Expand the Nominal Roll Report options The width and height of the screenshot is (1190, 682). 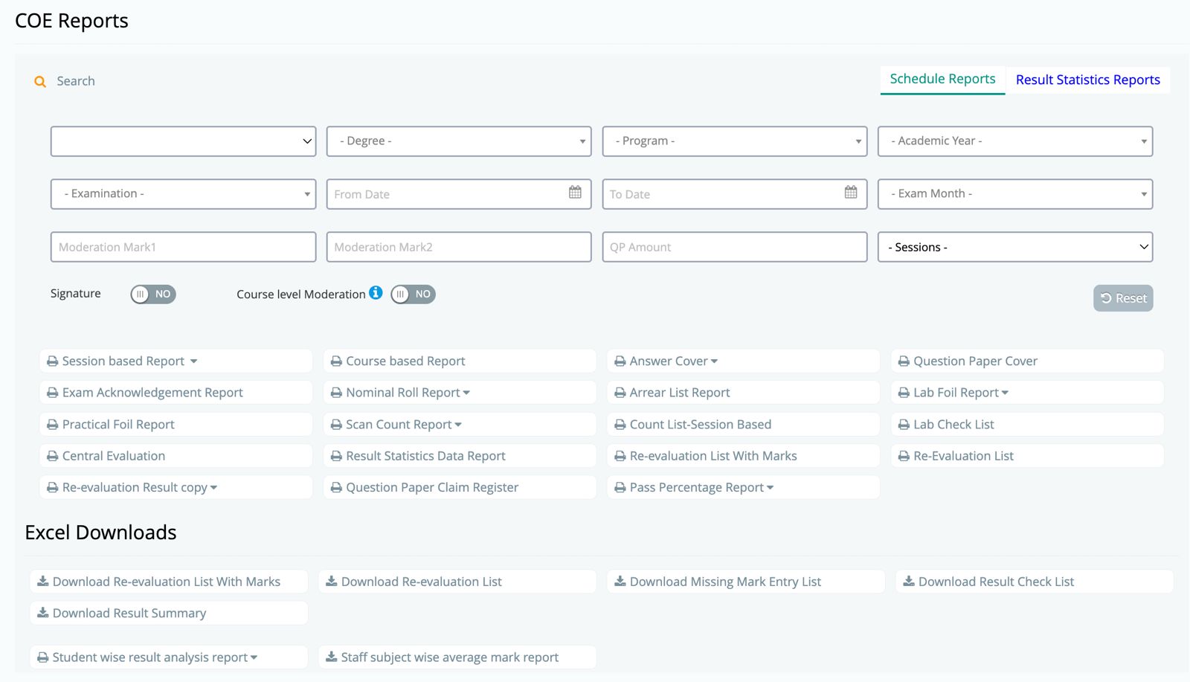(465, 392)
